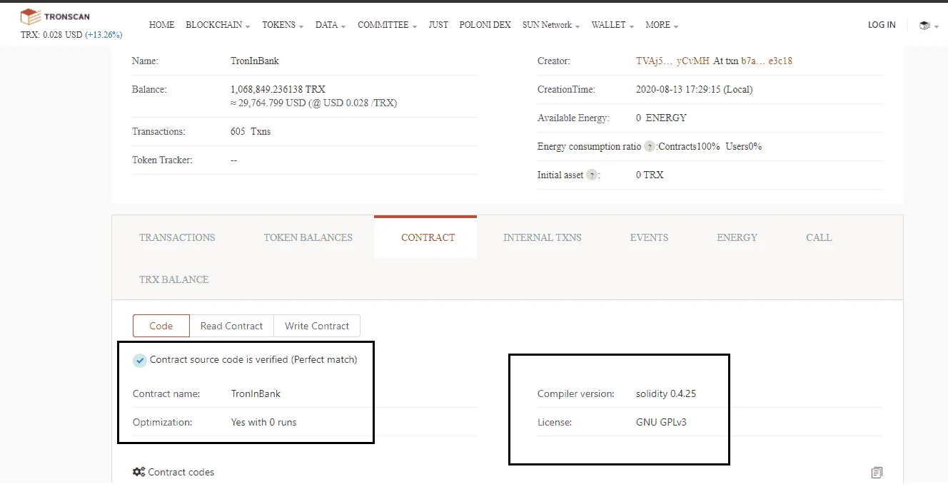948x489 pixels.
Task: Click the verified checkmark badge icon
Action: click(140, 360)
